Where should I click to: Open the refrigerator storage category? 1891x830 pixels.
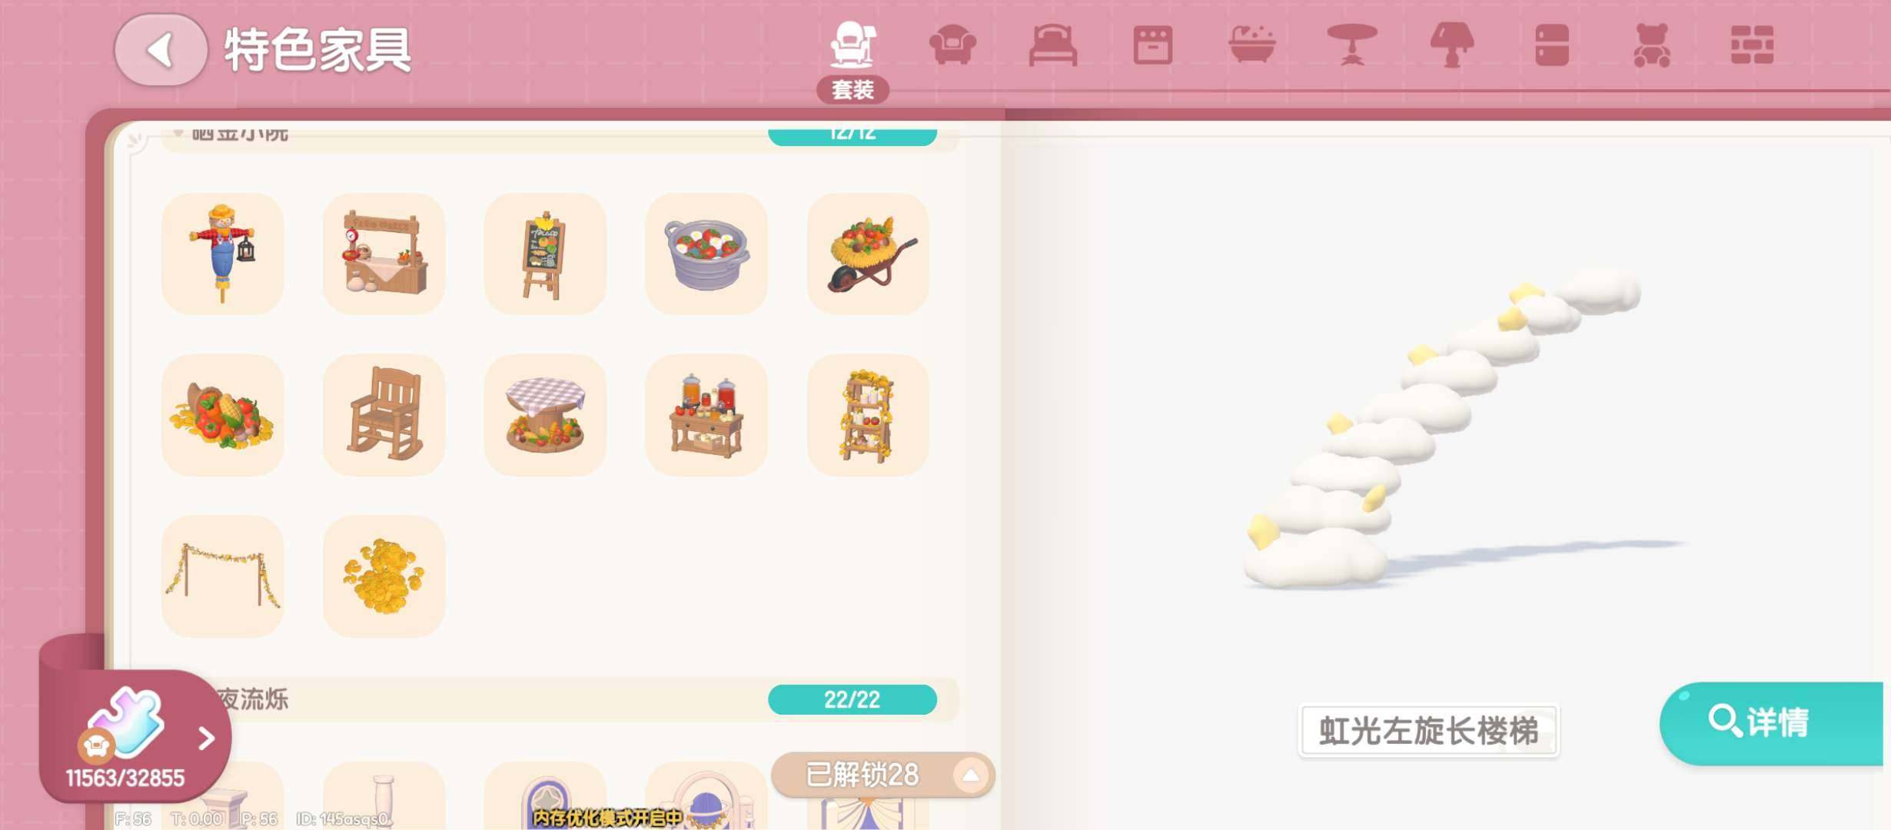pyautogui.click(x=1552, y=45)
